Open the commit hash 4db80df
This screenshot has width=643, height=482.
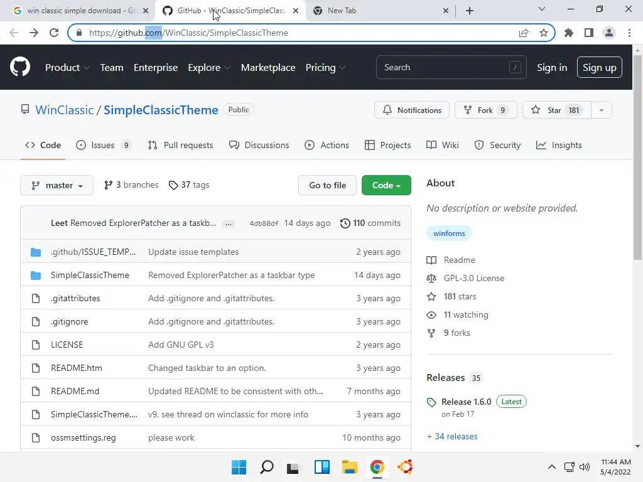point(264,223)
